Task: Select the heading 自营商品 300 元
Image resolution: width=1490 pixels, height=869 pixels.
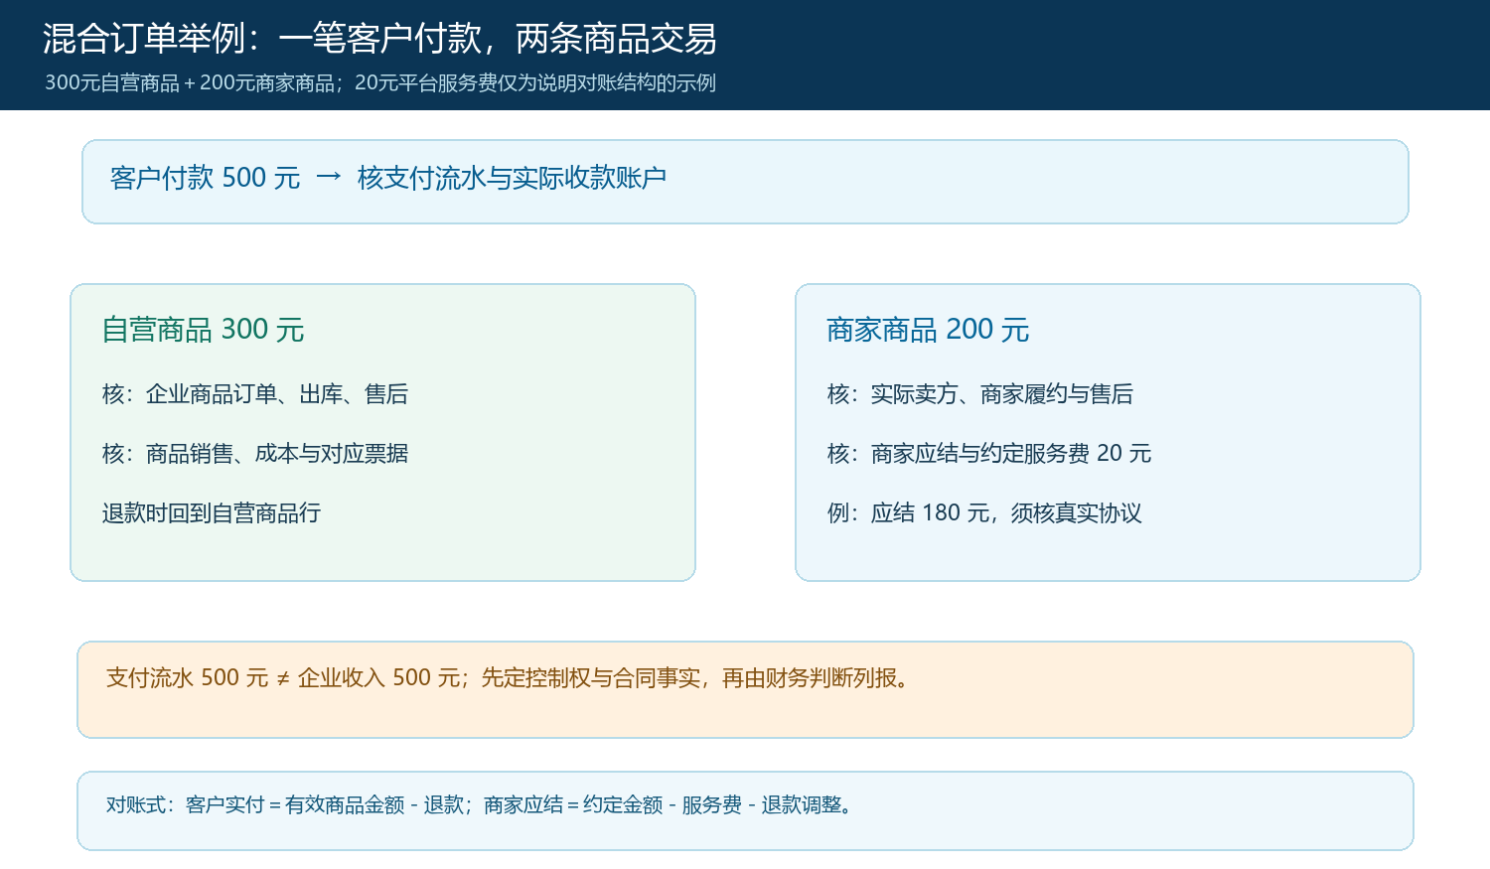Action: [203, 330]
